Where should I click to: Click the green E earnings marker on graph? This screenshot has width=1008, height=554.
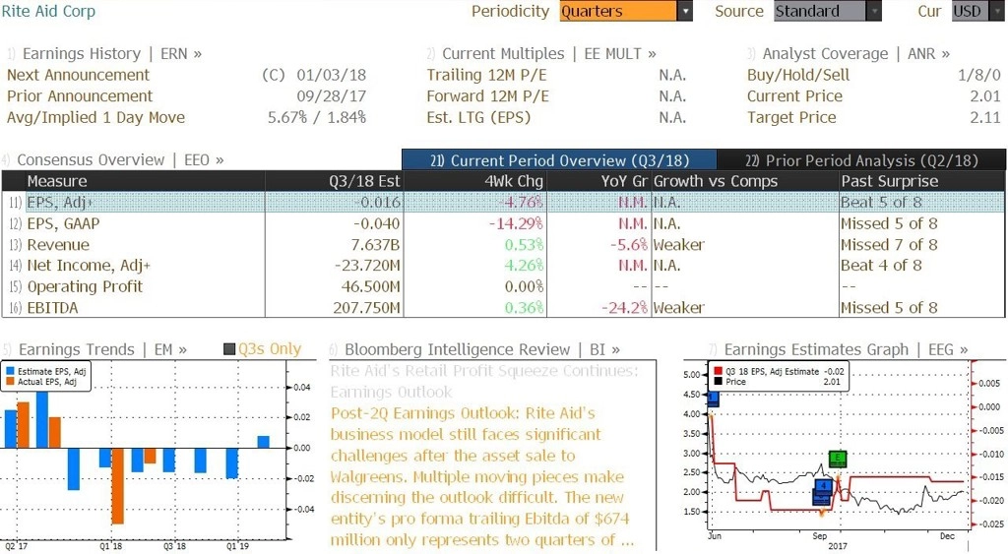click(x=838, y=459)
